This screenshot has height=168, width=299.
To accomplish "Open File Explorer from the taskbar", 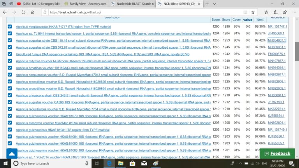I will tap(121, 163).
